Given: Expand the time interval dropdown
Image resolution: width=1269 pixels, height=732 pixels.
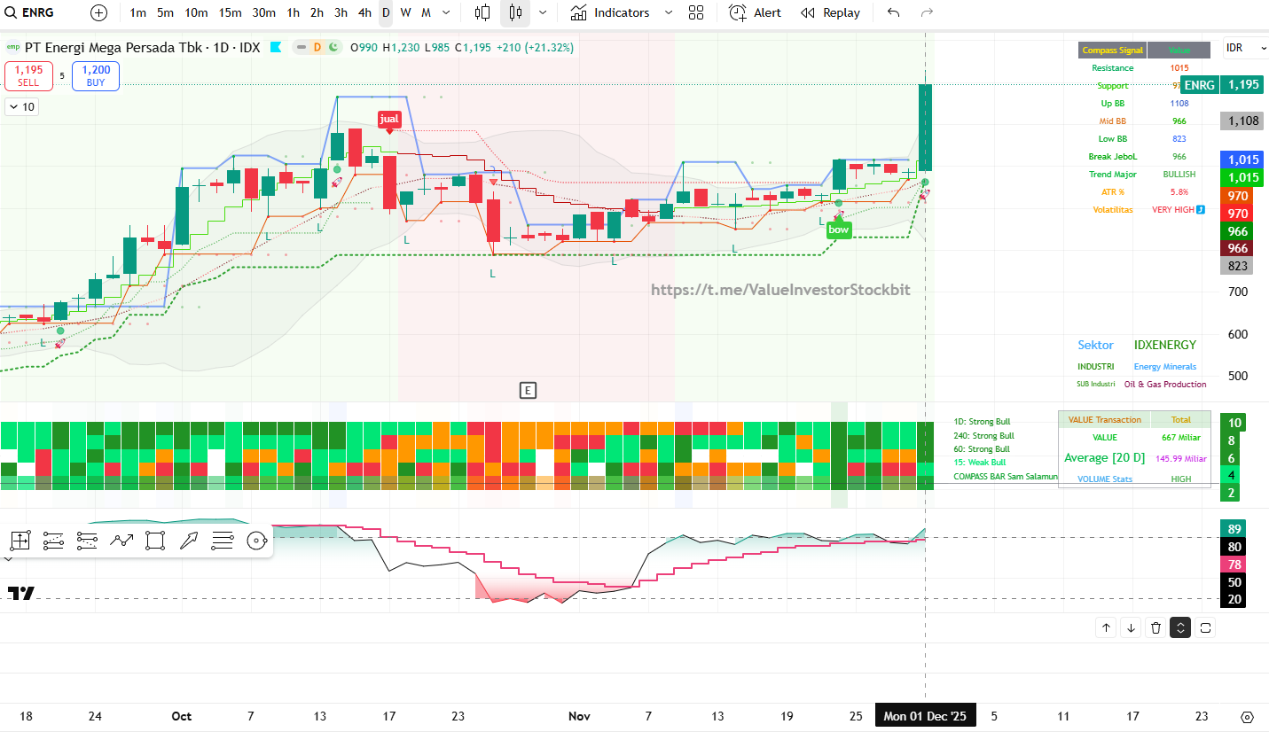Looking at the screenshot, I should (x=446, y=12).
